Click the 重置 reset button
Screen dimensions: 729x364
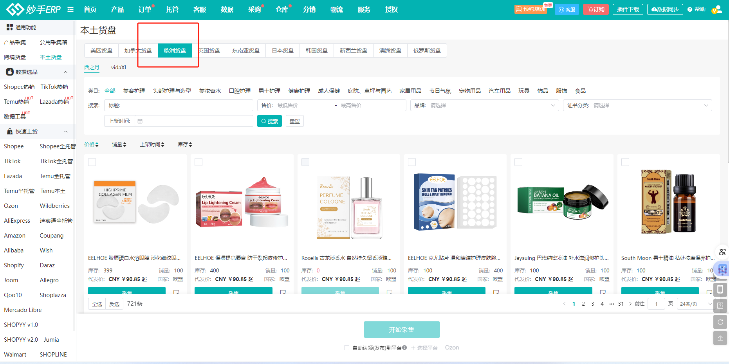(x=295, y=121)
